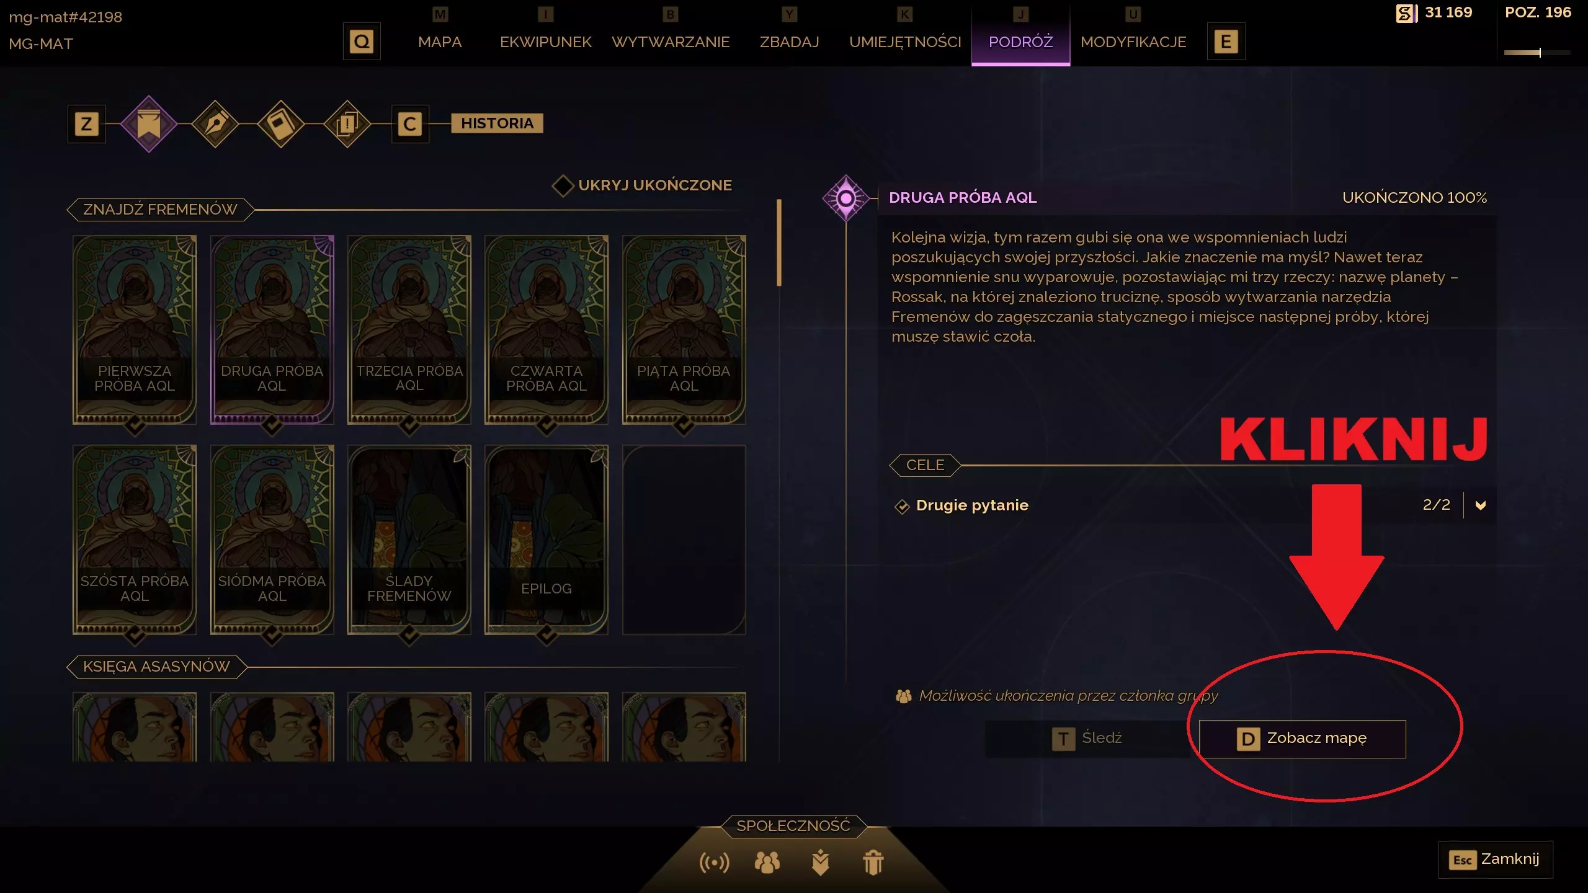Open the broadcast signal icon in Społeczność

pos(715,863)
